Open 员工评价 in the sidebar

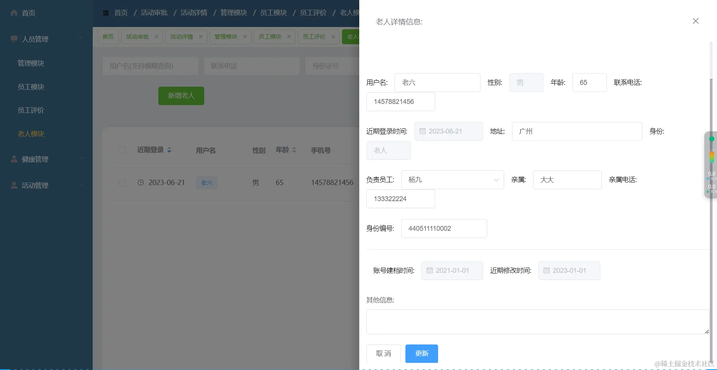[31, 110]
